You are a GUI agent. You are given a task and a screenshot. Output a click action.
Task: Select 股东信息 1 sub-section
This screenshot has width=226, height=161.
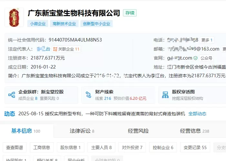pos(70,147)
